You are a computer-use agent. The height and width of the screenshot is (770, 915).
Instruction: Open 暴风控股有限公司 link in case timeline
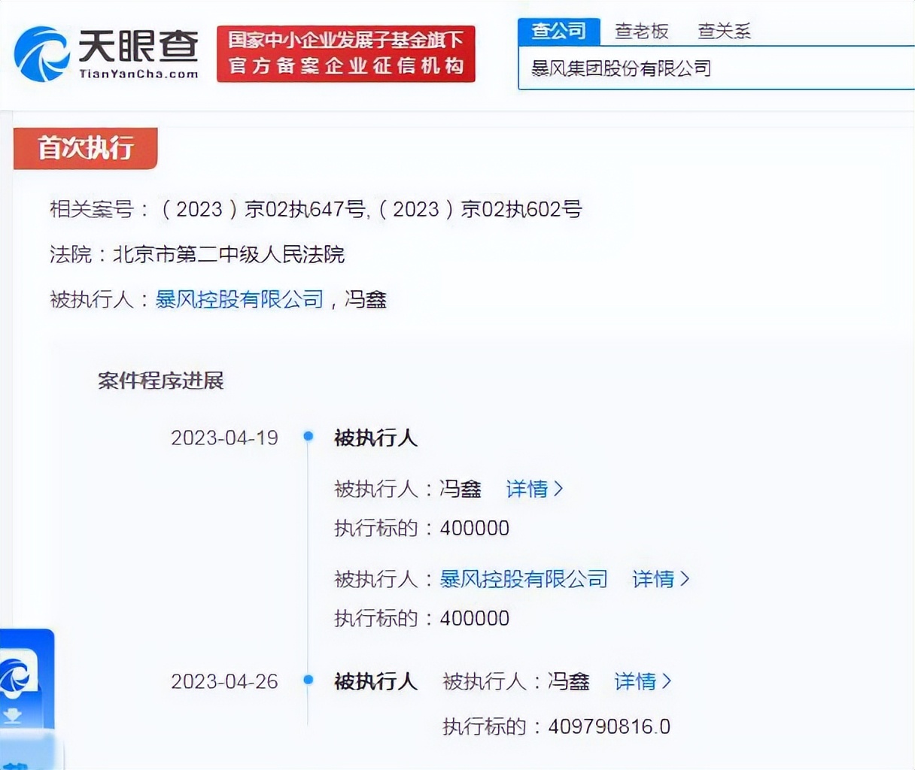pyautogui.click(x=523, y=580)
